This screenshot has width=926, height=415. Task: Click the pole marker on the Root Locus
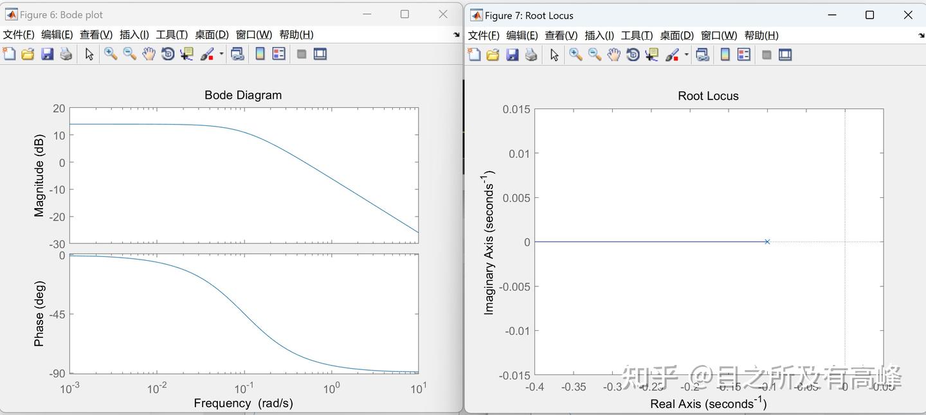tap(767, 242)
